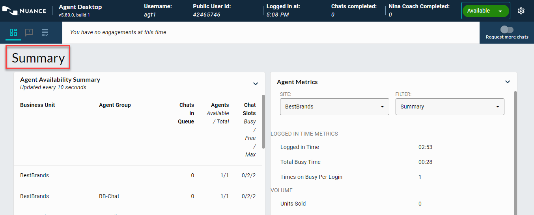Open the checklist notes icon tab
The width and height of the screenshot is (534, 215).
tap(45, 33)
